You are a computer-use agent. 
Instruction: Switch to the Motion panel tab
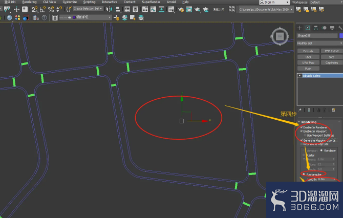click(324, 28)
